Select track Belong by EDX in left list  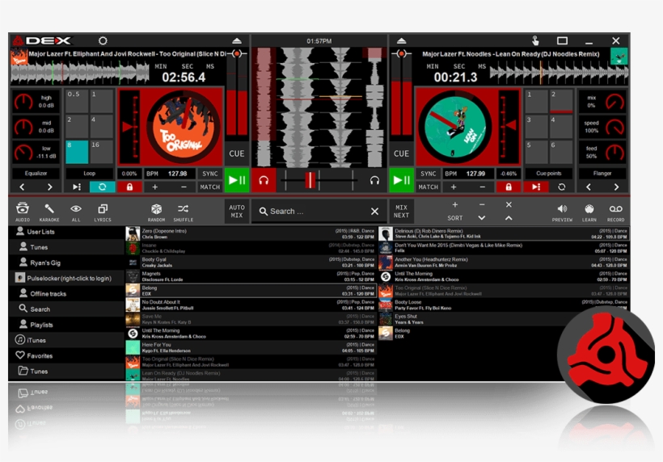point(251,291)
